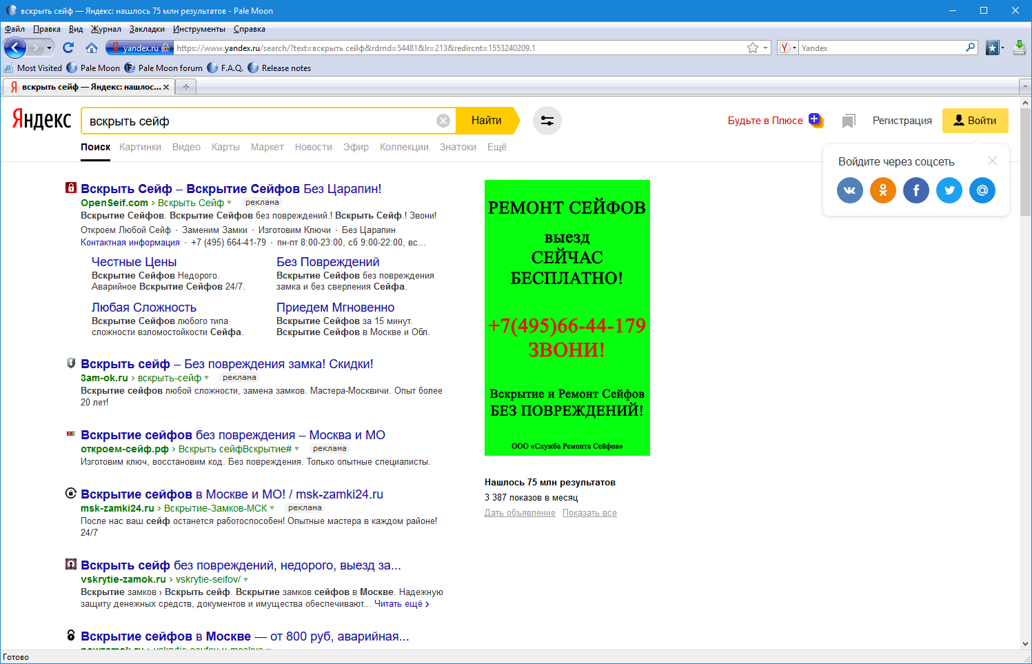Click the Войти login button

pyautogui.click(x=975, y=121)
